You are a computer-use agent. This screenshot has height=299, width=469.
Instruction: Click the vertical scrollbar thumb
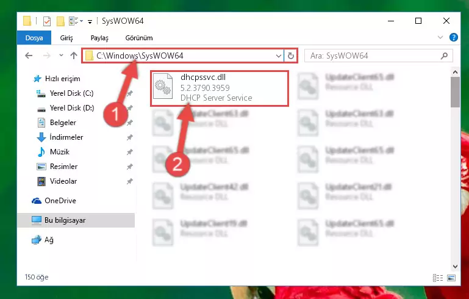[455, 92]
